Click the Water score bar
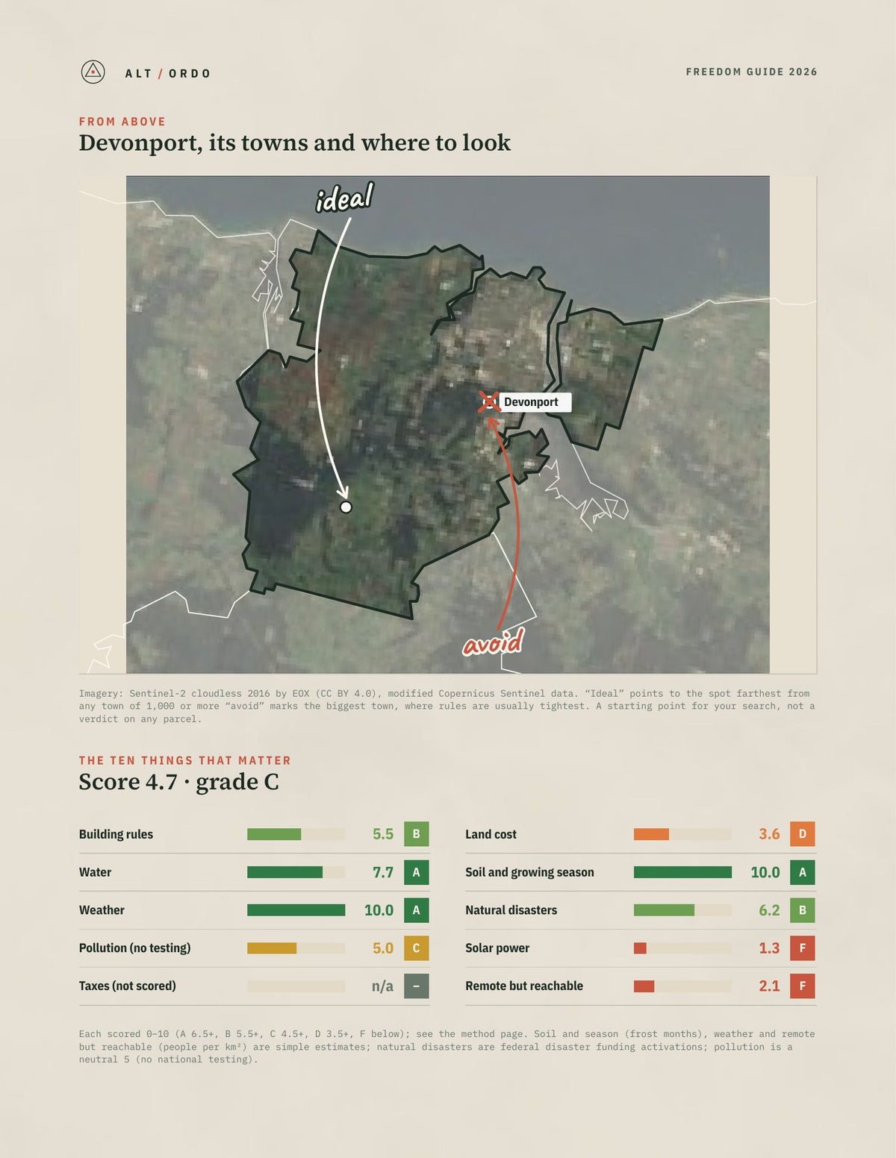This screenshot has width=896, height=1158. pos(296,872)
